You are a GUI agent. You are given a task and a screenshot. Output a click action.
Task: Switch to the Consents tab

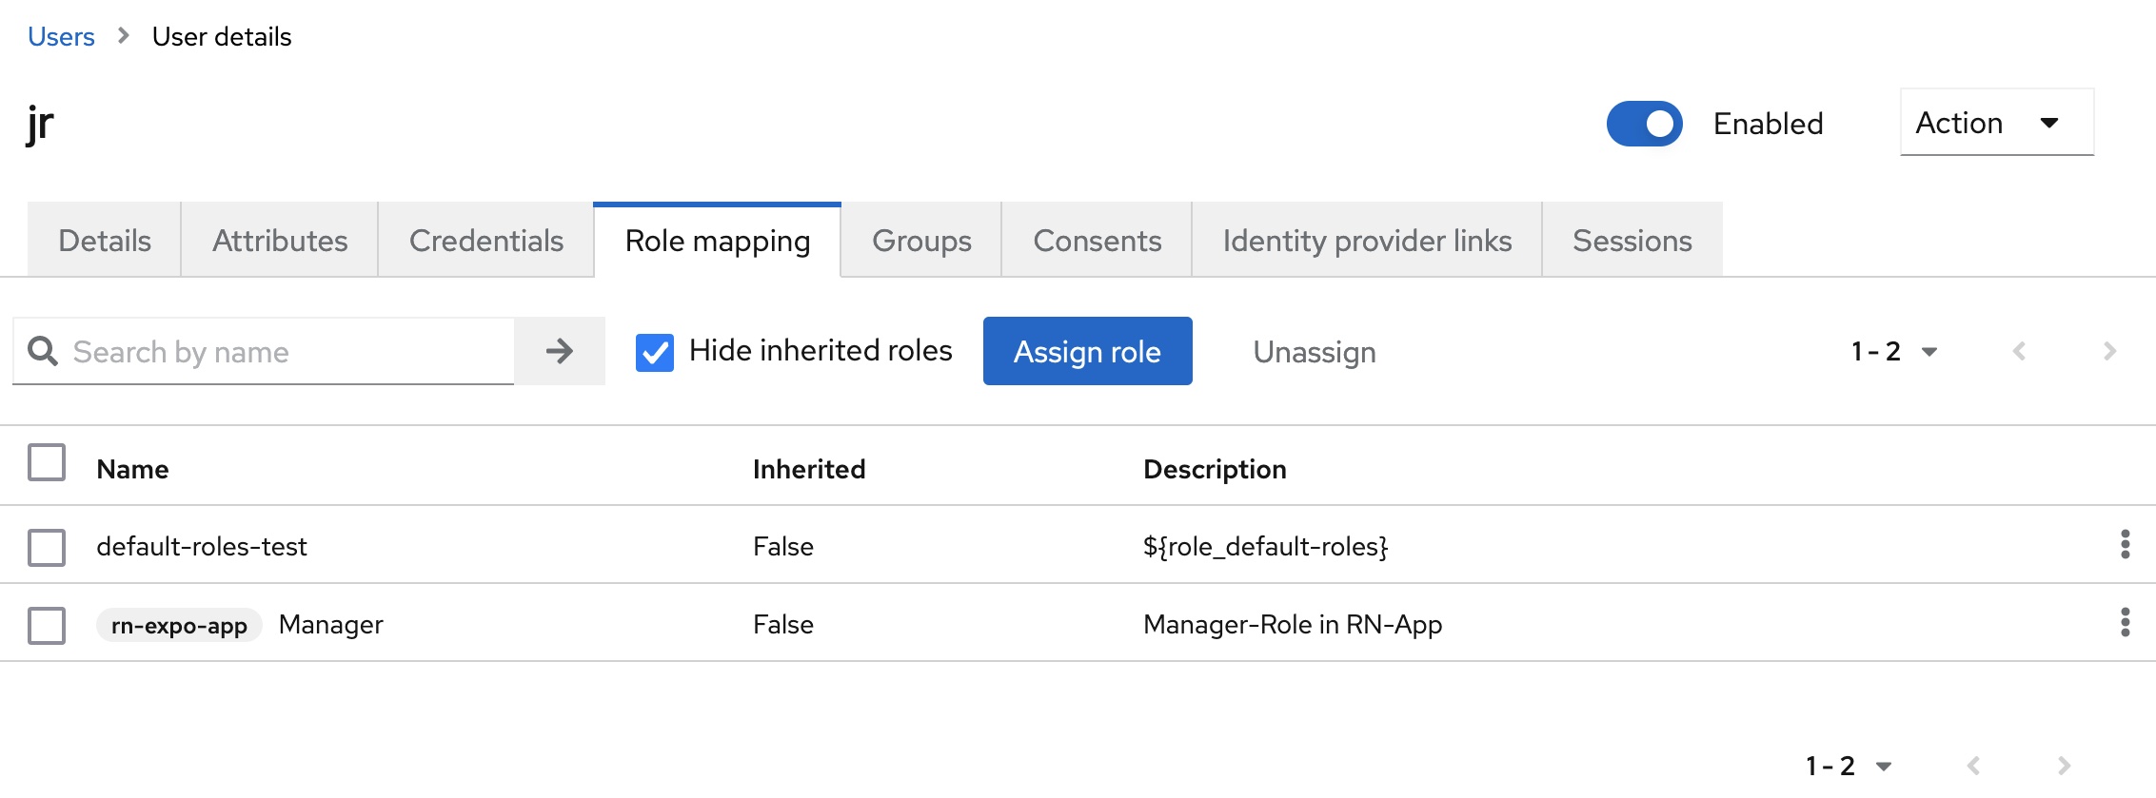point(1098,241)
